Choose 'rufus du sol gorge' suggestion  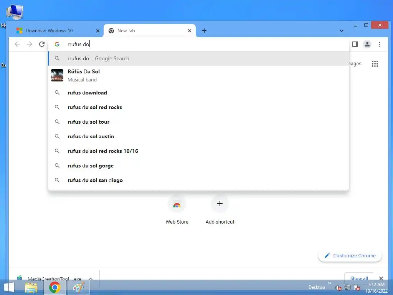click(x=198, y=166)
